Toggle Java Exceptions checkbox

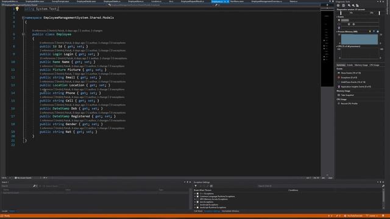coord(197,202)
